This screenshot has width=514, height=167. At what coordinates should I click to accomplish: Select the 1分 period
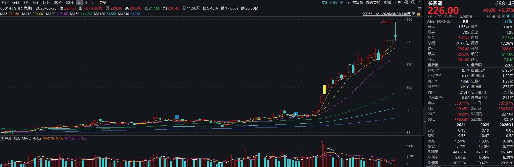coord(26,2)
